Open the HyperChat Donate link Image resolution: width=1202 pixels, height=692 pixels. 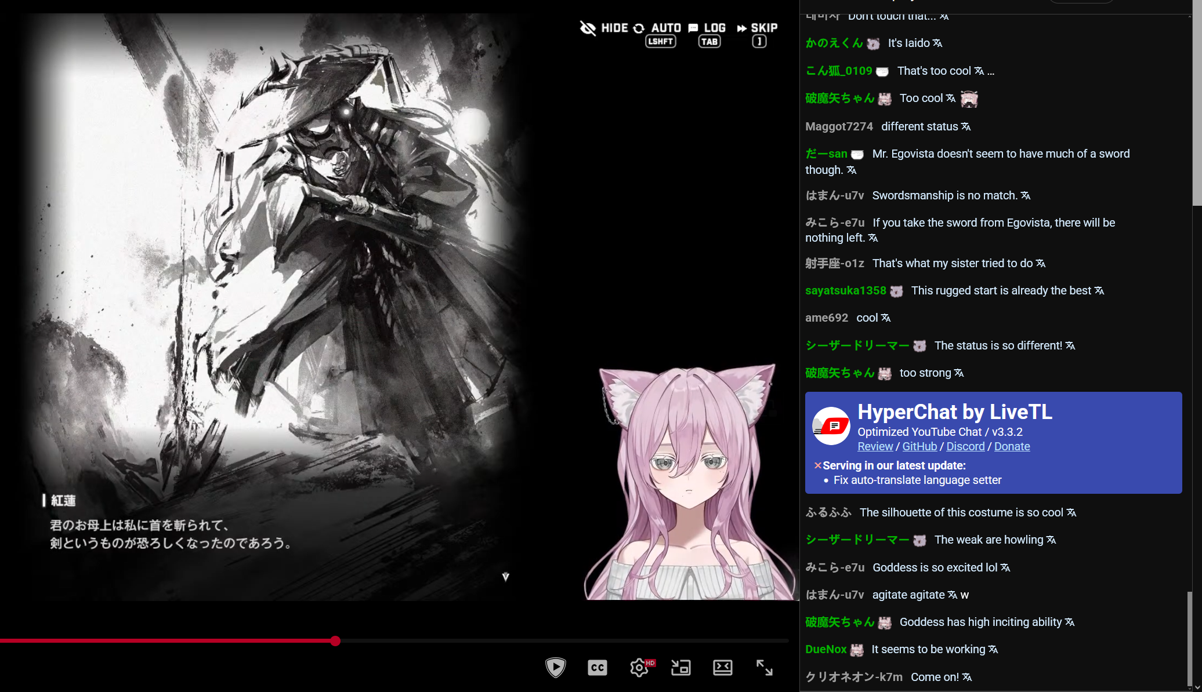pyautogui.click(x=1012, y=446)
